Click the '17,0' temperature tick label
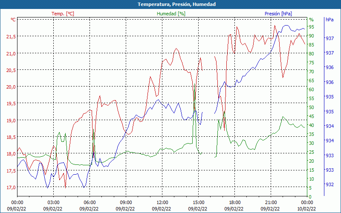This screenshot has height=213, width=341. coord(11,187)
